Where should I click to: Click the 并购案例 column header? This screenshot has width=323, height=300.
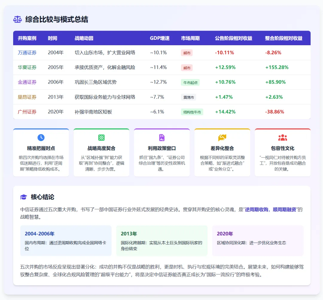[27, 38]
